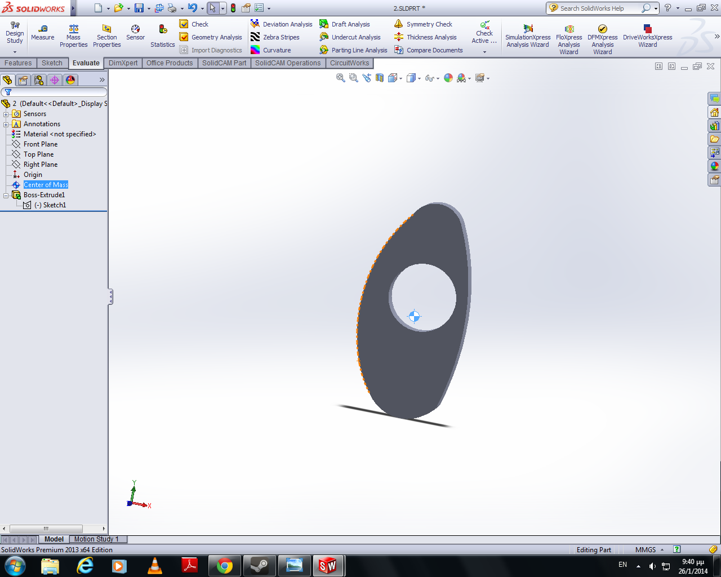Toggle Curvature display

coord(271,50)
